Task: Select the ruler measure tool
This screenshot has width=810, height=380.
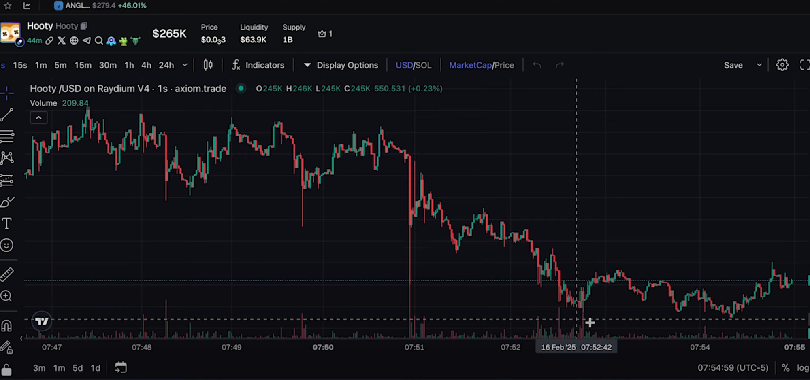Action: (x=7, y=273)
